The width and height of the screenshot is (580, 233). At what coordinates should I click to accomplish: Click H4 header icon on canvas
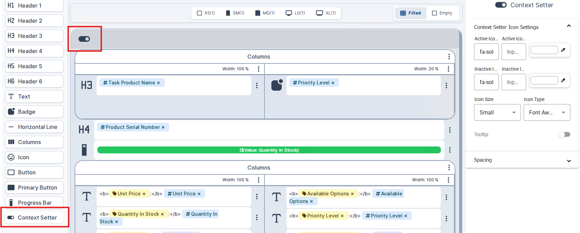point(84,130)
